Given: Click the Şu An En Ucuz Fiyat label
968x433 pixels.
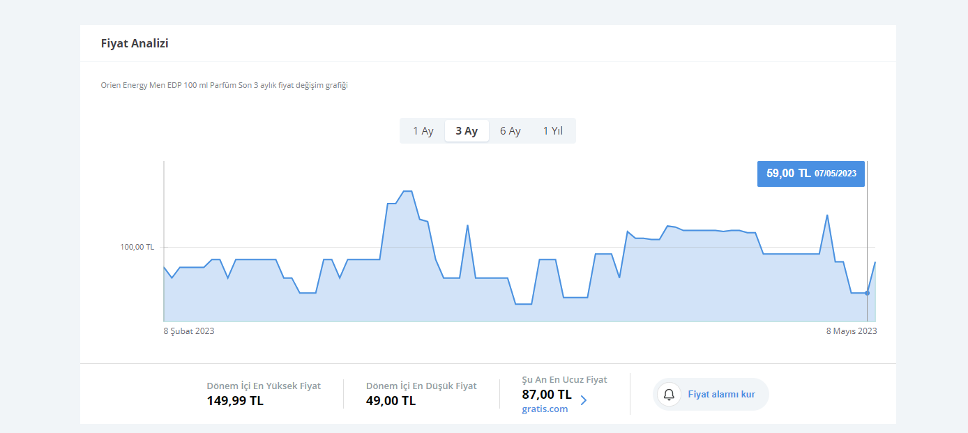Looking at the screenshot, I should tap(564, 380).
